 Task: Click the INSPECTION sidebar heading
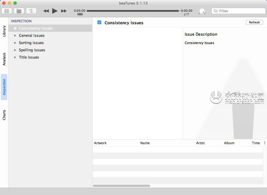(x=21, y=21)
